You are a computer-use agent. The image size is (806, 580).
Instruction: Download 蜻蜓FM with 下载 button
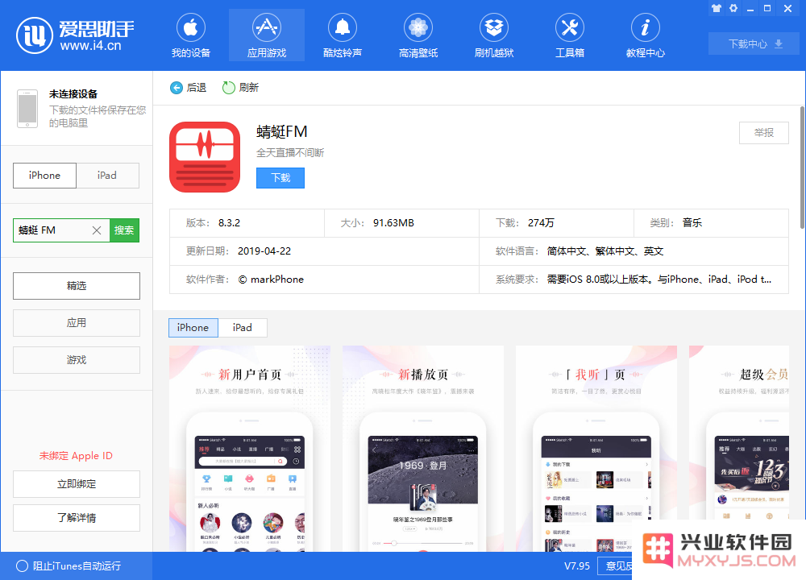pos(280,178)
